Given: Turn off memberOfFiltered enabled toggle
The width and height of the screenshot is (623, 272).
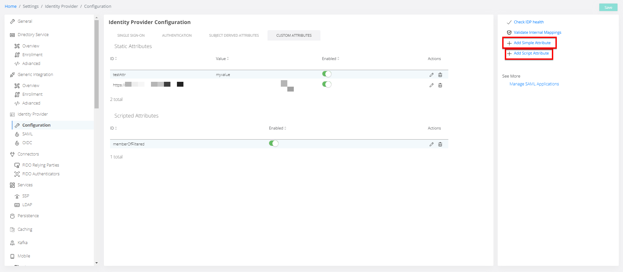Looking at the screenshot, I should (x=273, y=143).
